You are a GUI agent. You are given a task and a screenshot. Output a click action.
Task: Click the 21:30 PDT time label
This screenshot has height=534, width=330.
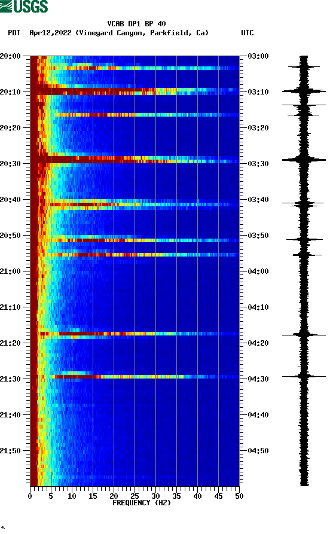tap(10, 379)
